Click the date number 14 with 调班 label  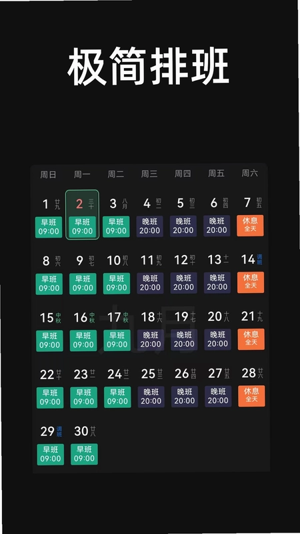pyautogui.click(x=248, y=260)
